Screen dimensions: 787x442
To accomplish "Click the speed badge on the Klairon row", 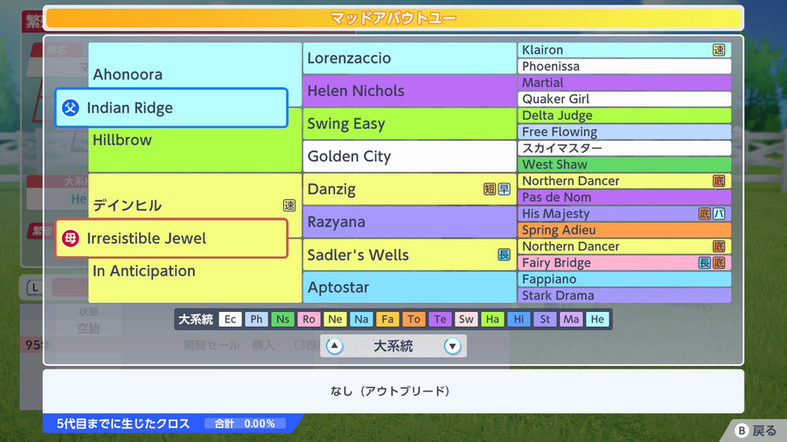I will [x=719, y=50].
